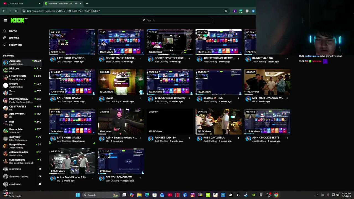
Task: Open Instagram from the taskbar
Action: pos(192,195)
